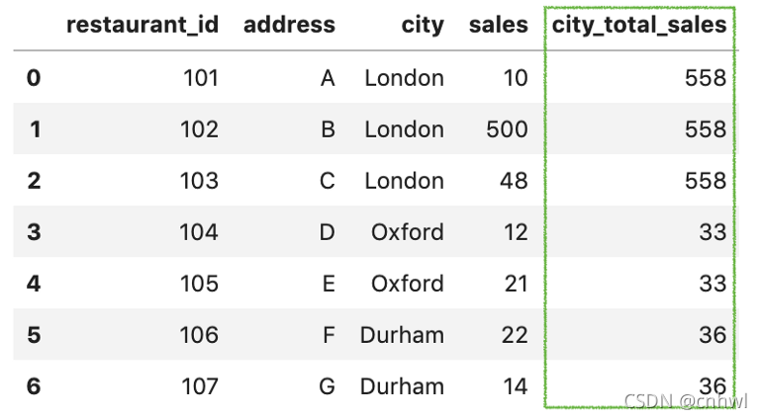Select the city_total_sales column header

(639, 26)
